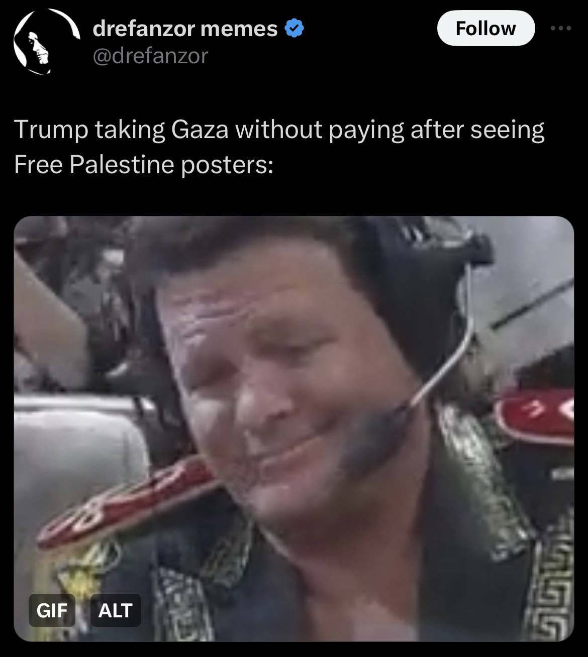
Task: Visit the @drefanzor handle link
Action: click(x=150, y=56)
